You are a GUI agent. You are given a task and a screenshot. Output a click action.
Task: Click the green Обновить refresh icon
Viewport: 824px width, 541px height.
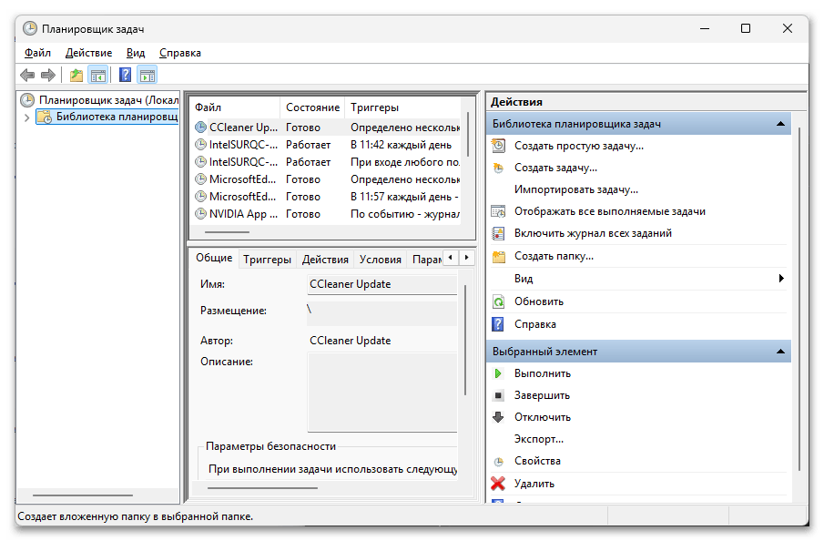[x=498, y=301]
